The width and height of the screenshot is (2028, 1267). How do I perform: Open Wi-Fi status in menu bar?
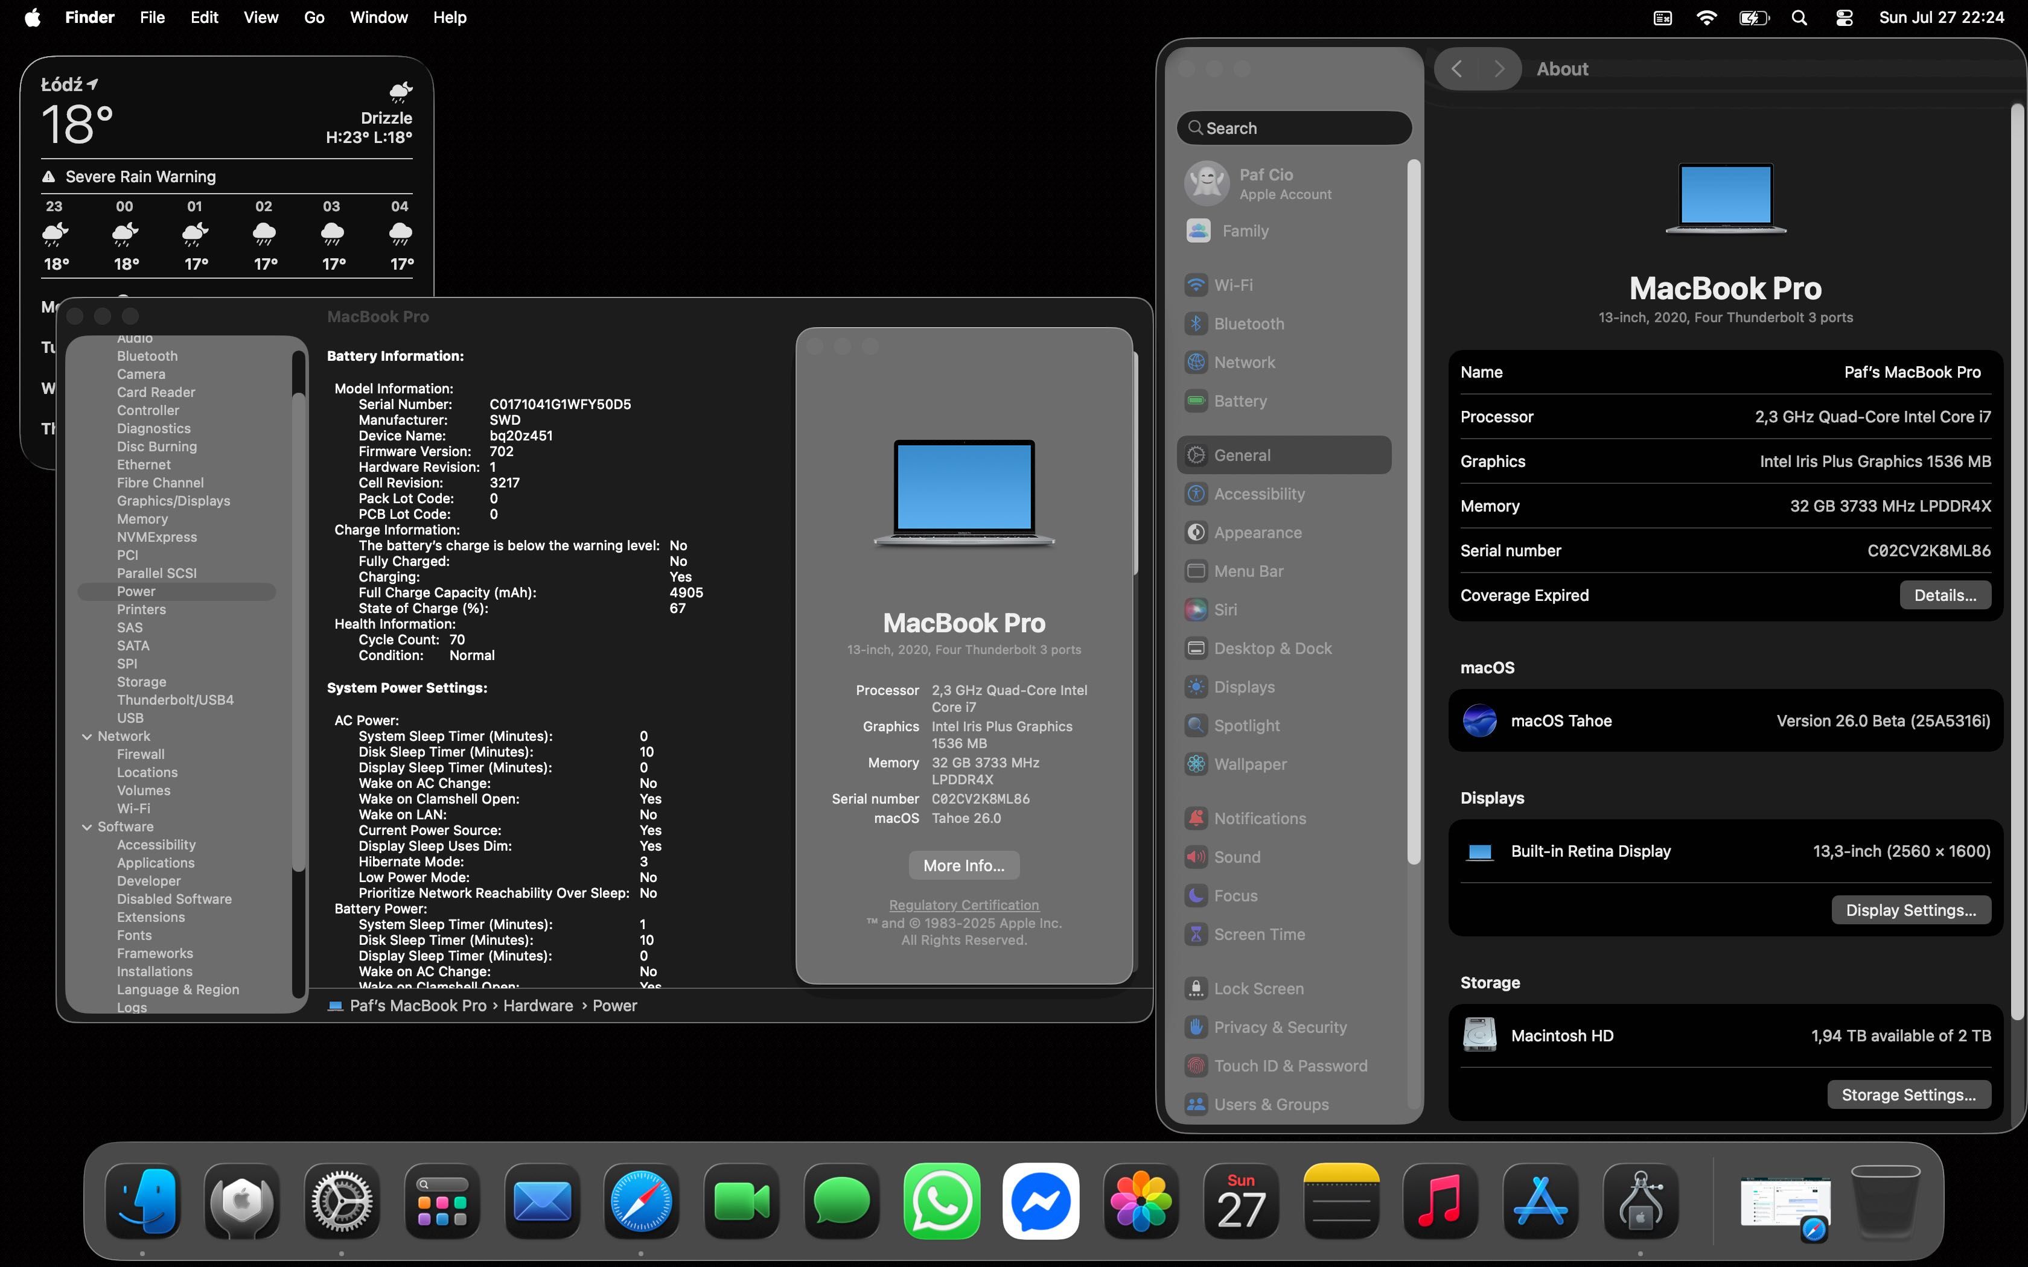[x=1705, y=17]
